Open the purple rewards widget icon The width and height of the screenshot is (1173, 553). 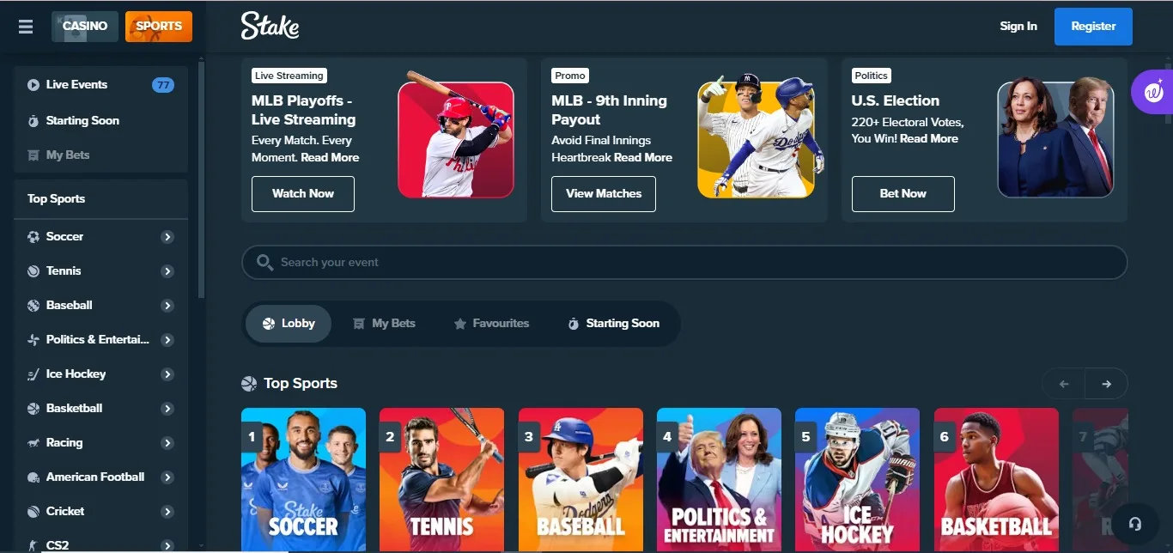pyautogui.click(x=1152, y=91)
